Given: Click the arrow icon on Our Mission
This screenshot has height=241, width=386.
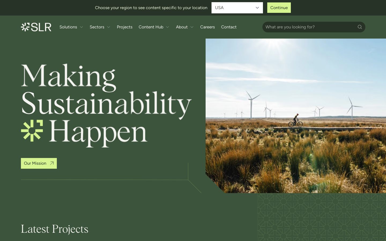Looking at the screenshot, I should click(x=52, y=163).
